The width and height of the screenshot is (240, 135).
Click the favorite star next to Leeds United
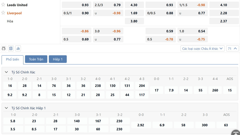click(x=3, y=5)
